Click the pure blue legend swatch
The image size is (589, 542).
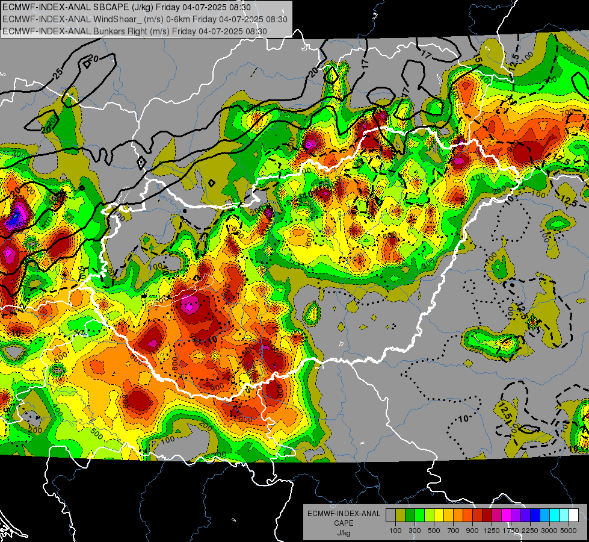pyautogui.click(x=535, y=516)
